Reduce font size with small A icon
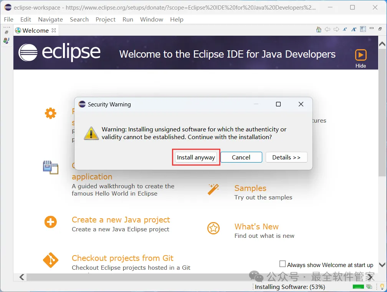This screenshot has width=387, height=292. coord(345,30)
